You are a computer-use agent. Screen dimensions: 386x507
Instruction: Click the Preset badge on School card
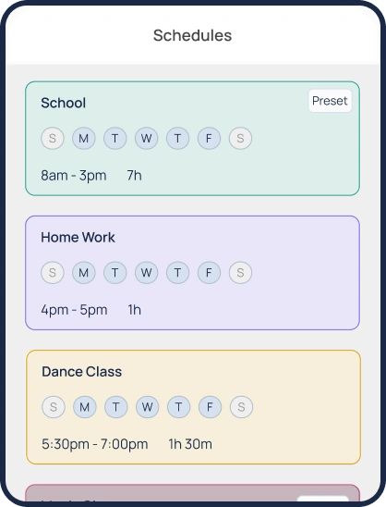point(330,101)
